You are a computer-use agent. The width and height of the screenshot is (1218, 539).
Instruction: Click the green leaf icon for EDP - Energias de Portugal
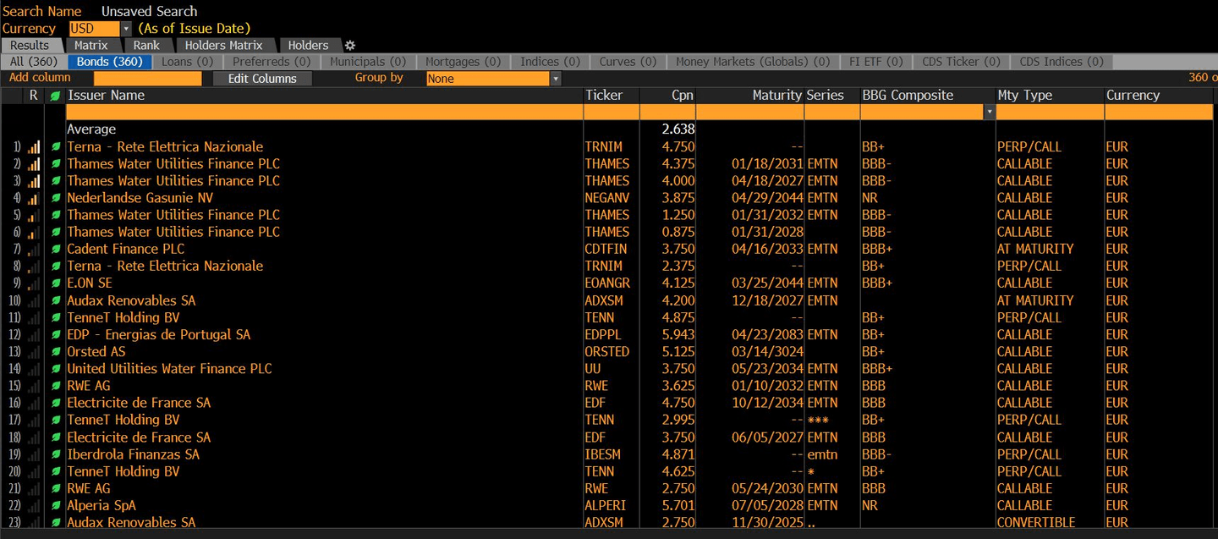[56, 335]
